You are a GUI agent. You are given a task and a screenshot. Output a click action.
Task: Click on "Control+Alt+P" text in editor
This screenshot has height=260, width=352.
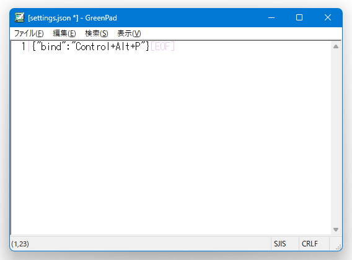pos(108,46)
